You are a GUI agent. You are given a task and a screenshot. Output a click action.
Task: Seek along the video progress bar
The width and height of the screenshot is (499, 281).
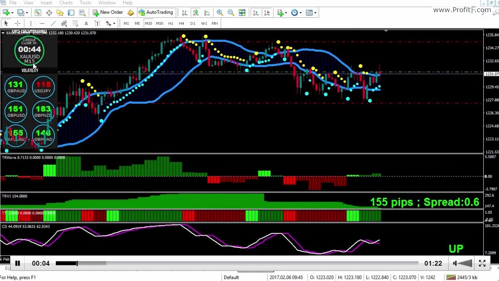point(237,264)
